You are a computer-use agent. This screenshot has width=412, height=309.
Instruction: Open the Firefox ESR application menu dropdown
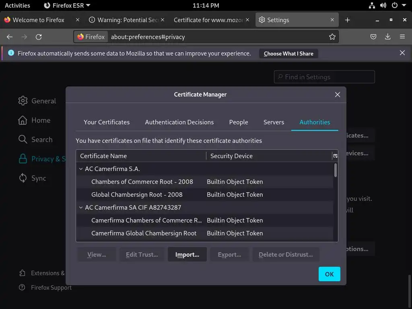67,5
